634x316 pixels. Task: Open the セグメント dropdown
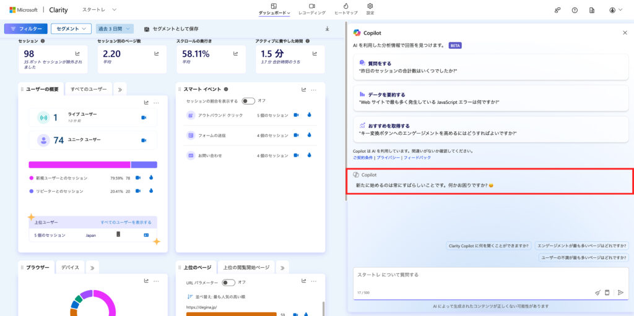[71, 28]
